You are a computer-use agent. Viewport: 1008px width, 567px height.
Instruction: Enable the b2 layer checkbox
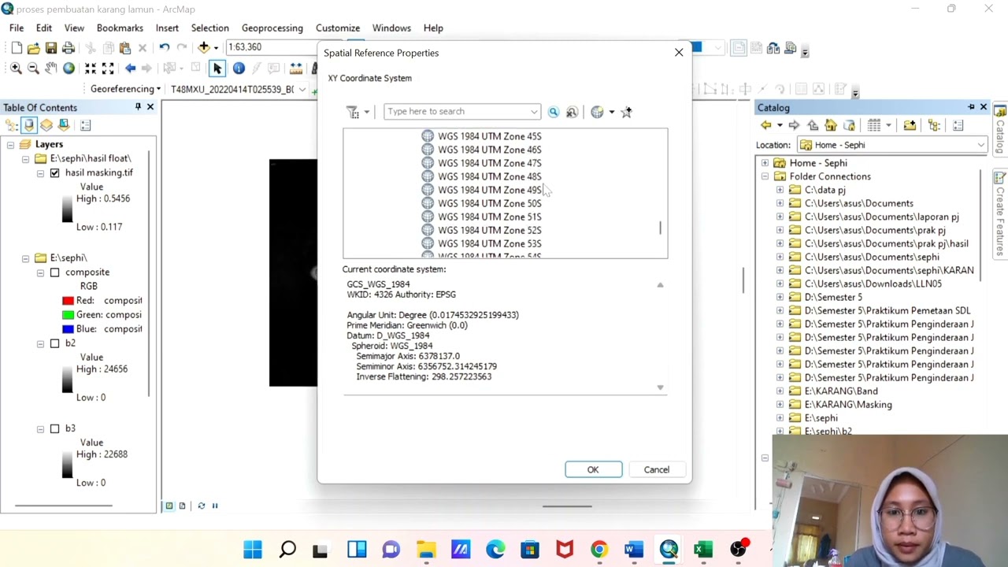pyautogui.click(x=54, y=343)
